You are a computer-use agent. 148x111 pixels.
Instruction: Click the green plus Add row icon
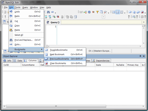[x=54, y=17]
